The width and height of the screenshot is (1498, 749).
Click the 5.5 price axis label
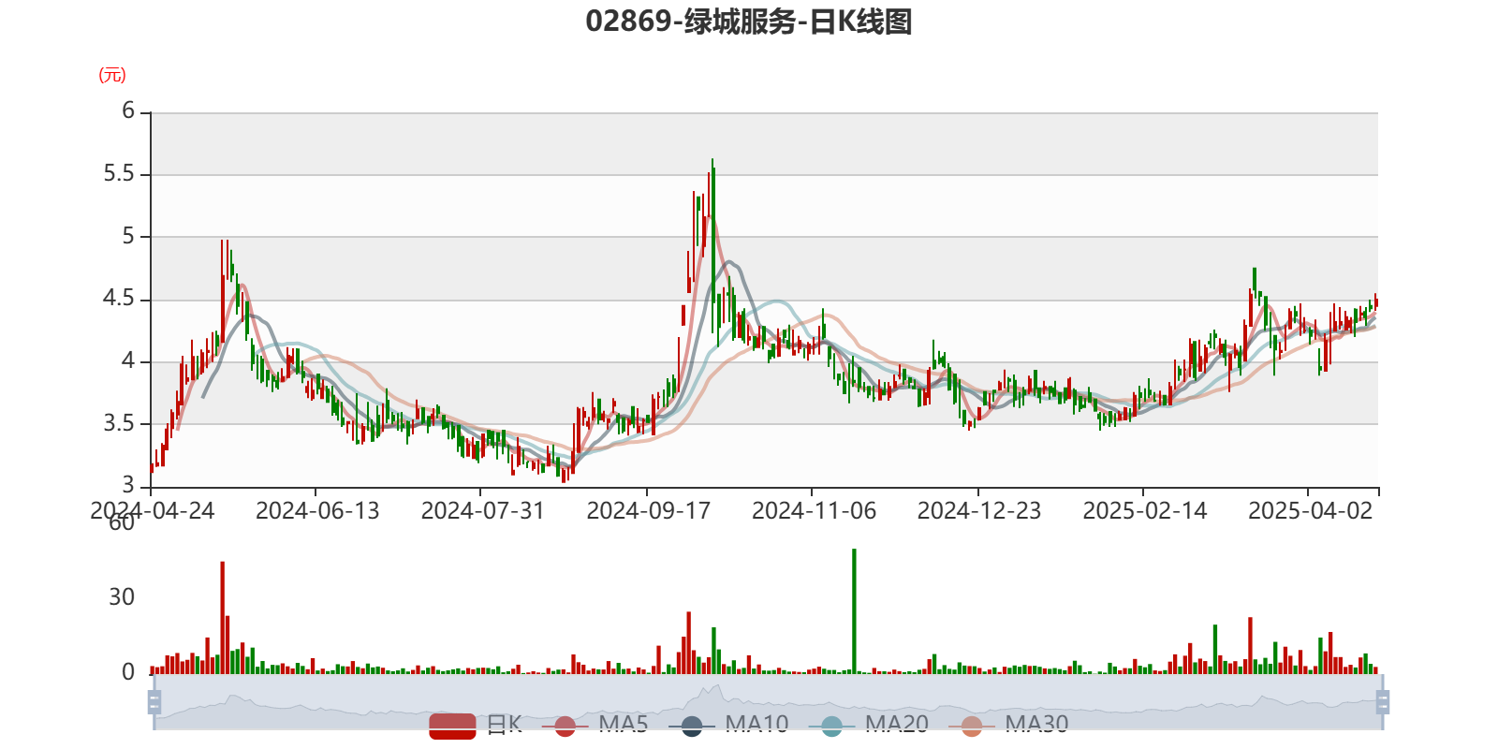coord(119,174)
